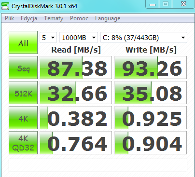Start the Seq benchmark test

pos(23,68)
